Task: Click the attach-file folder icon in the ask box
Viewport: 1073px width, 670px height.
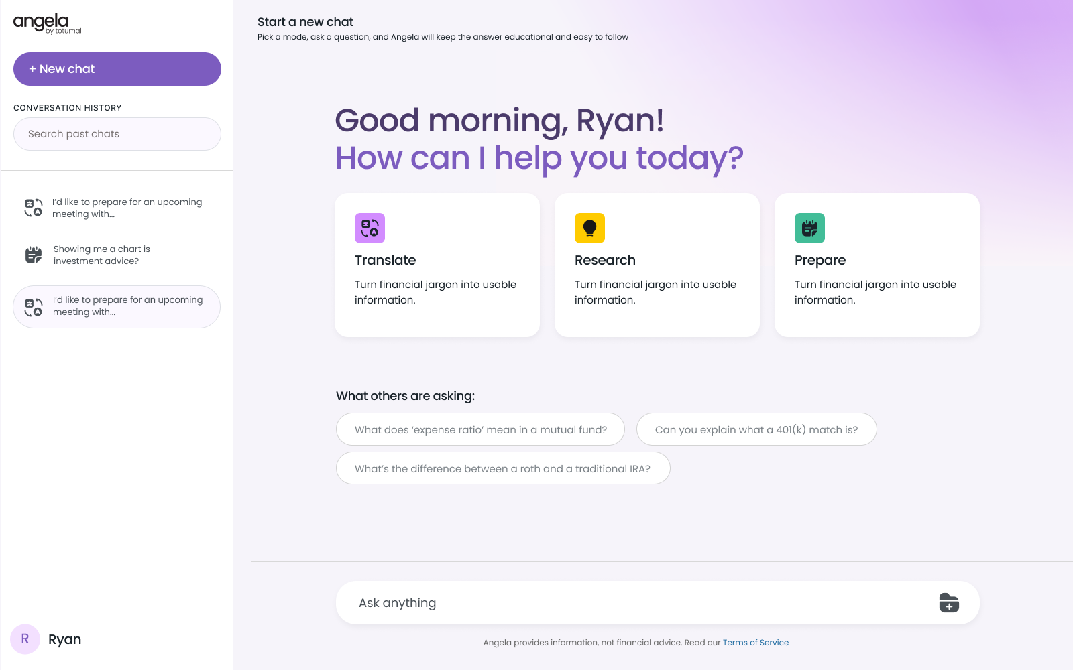Action: click(949, 603)
